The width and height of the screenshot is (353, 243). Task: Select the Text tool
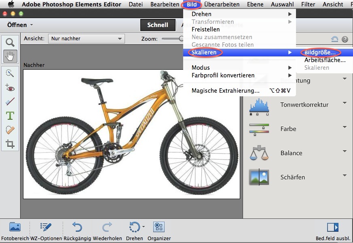[10, 116]
